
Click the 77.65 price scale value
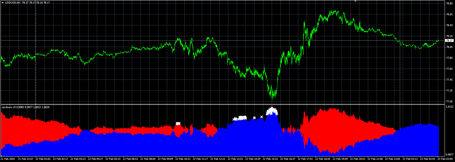click(x=449, y=69)
